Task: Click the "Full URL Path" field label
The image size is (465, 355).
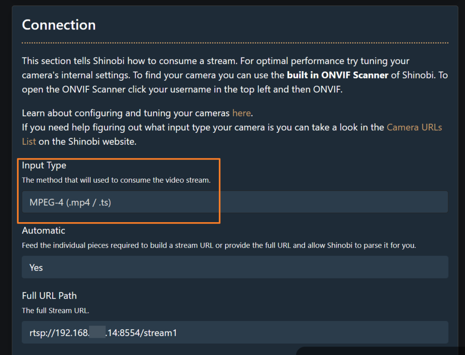Action: pyautogui.click(x=49, y=296)
